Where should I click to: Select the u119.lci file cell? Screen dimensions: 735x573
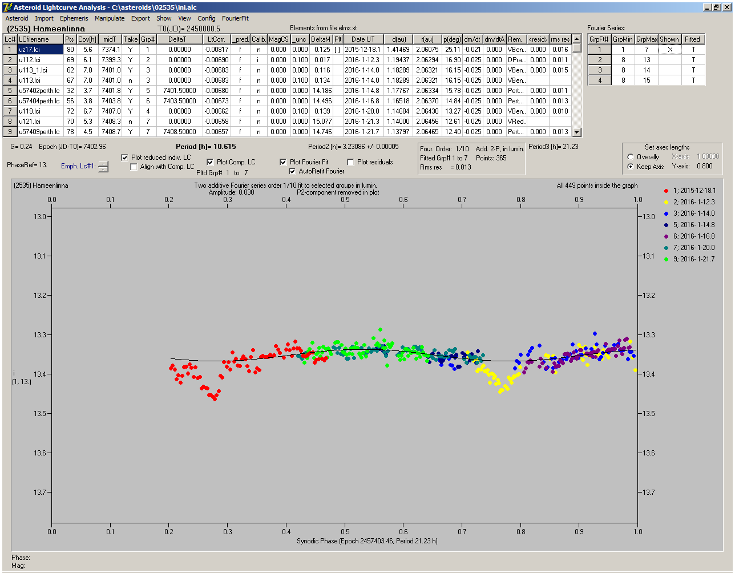(40, 111)
